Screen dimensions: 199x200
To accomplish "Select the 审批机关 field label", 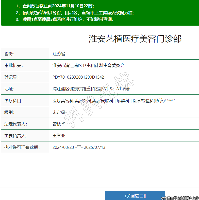I will (13, 65).
